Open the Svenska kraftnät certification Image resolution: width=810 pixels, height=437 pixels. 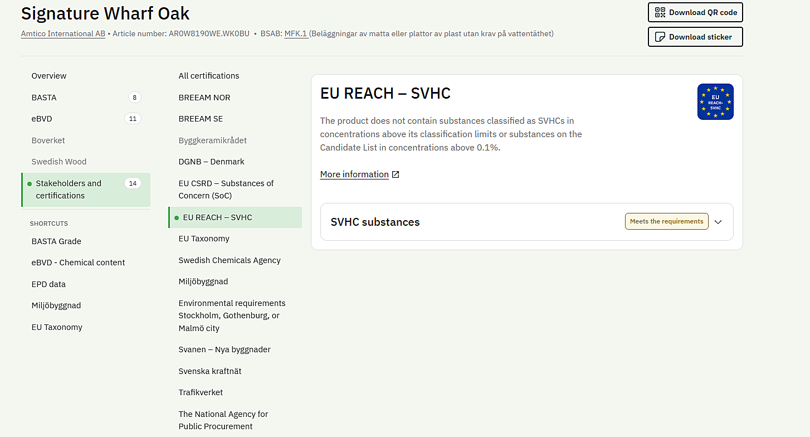click(x=210, y=371)
